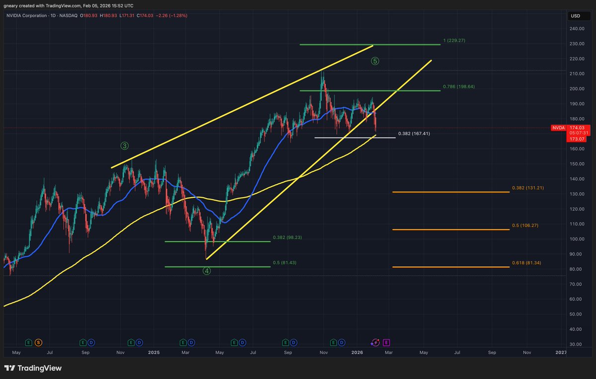Click the TradingView logo
This screenshot has width=596, height=379.
pyautogui.click(x=33, y=368)
